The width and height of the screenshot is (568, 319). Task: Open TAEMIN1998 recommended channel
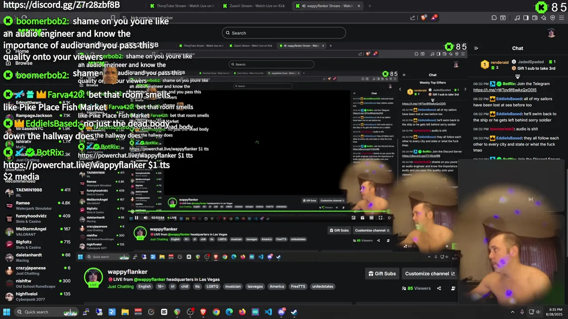click(x=38, y=192)
